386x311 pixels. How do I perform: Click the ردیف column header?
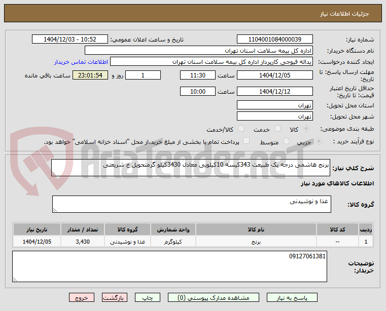tap(366, 229)
